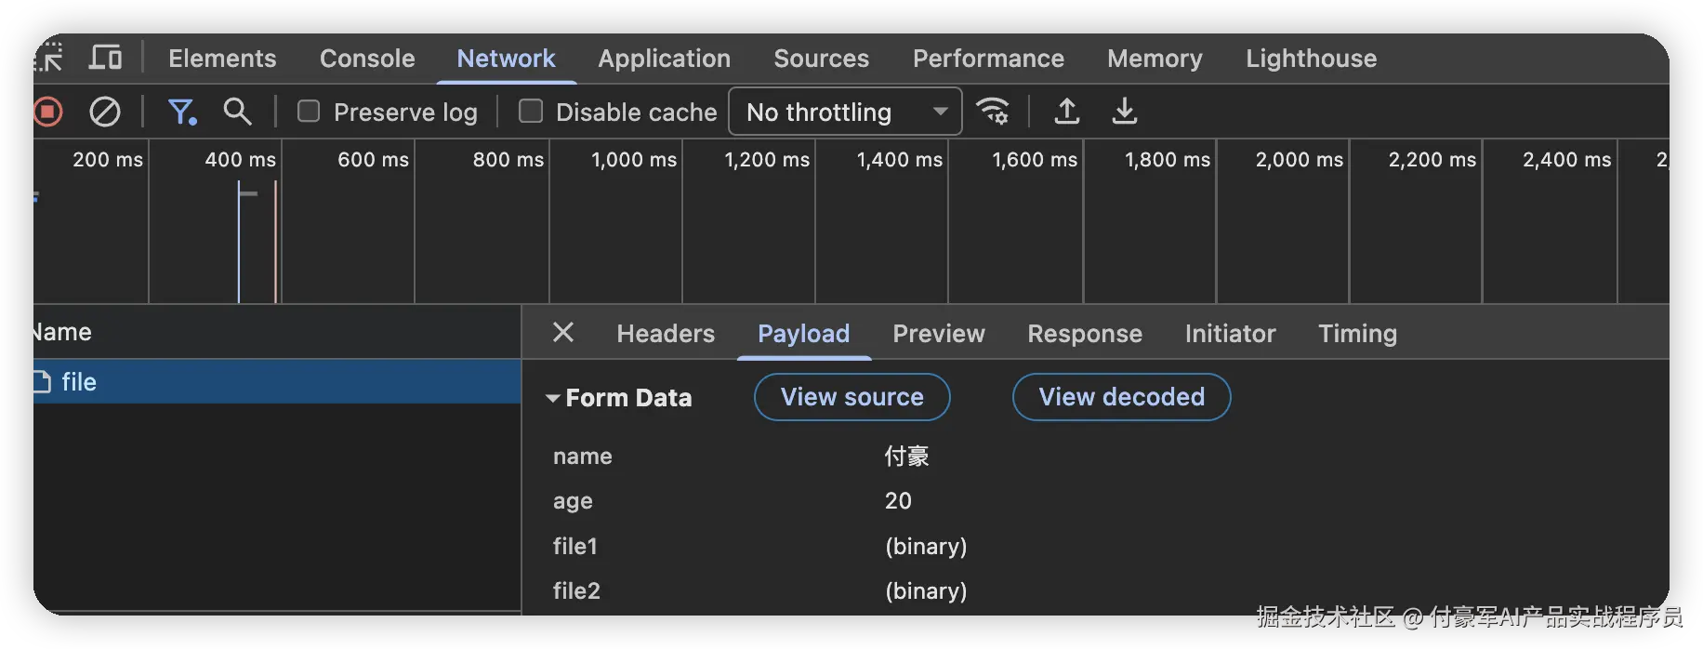Select the Network tab
The image size is (1703, 649).
click(x=506, y=59)
